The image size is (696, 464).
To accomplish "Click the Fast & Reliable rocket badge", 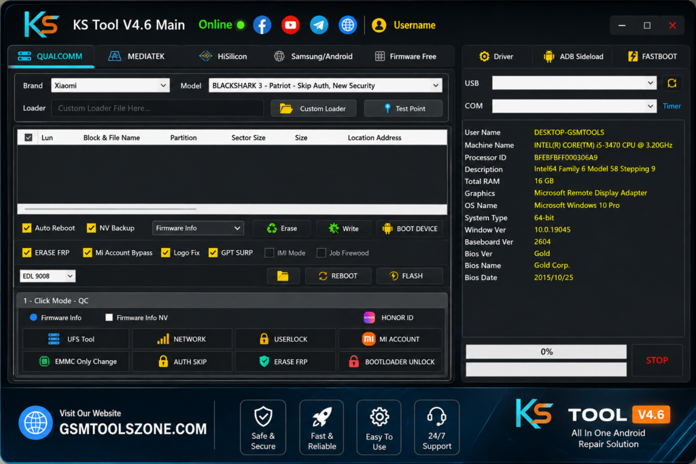I will (x=321, y=427).
